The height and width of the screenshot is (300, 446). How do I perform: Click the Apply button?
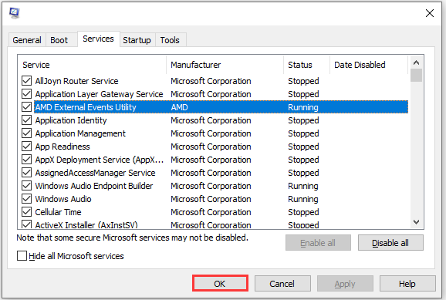pyautogui.click(x=345, y=284)
